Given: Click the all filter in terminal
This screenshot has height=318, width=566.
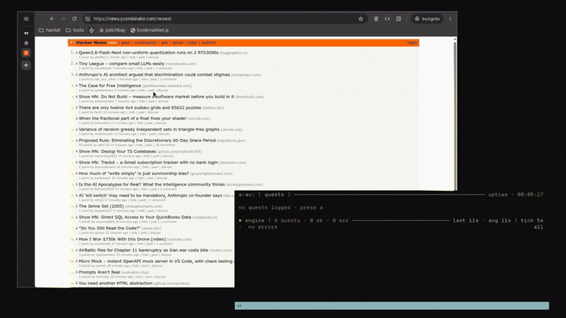Looking at the screenshot, I should (x=538, y=227).
